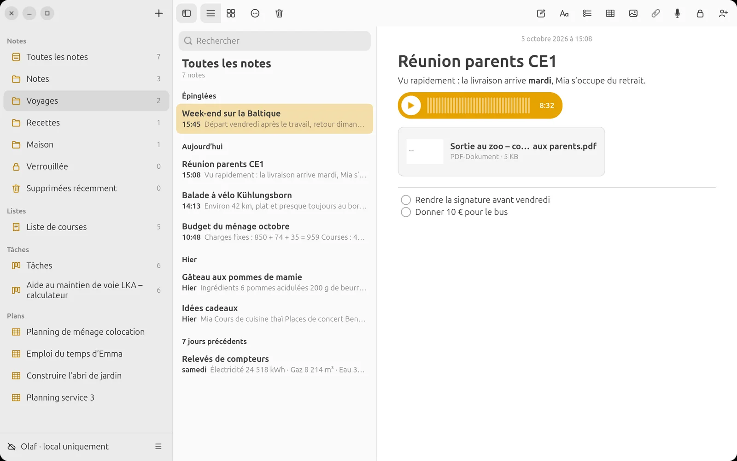This screenshot has width=737, height=461.
Task: Insert a checklist using the toolbar icon
Action: click(587, 13)
